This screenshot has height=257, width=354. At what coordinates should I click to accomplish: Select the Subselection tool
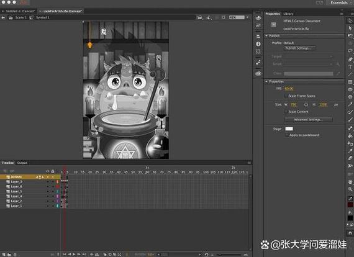click(x=350, y=28)
